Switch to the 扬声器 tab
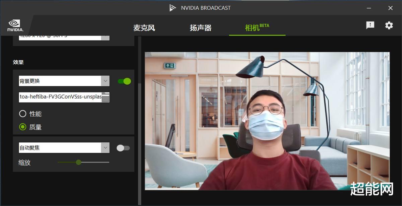402x206 pixels. 201,28
